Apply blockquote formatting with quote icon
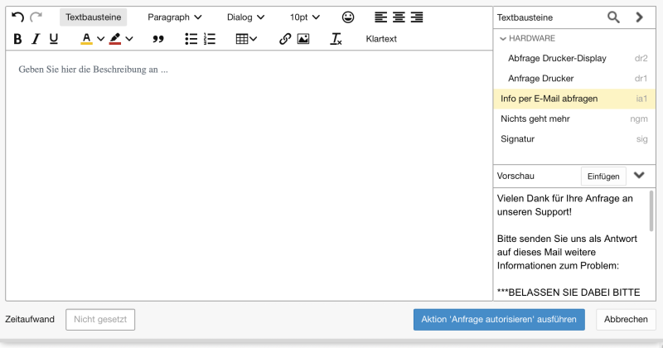This screenshot has width=663, height=348. pos(158,39)
